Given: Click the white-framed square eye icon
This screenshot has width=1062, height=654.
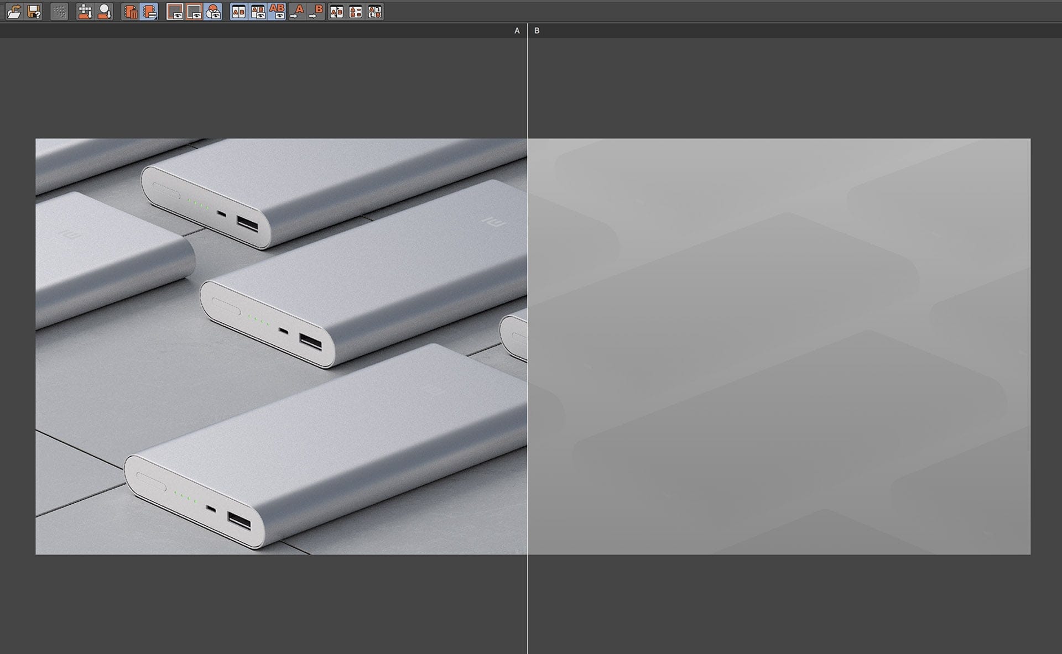Looking at the screenshot, I should tap(175, 12).
